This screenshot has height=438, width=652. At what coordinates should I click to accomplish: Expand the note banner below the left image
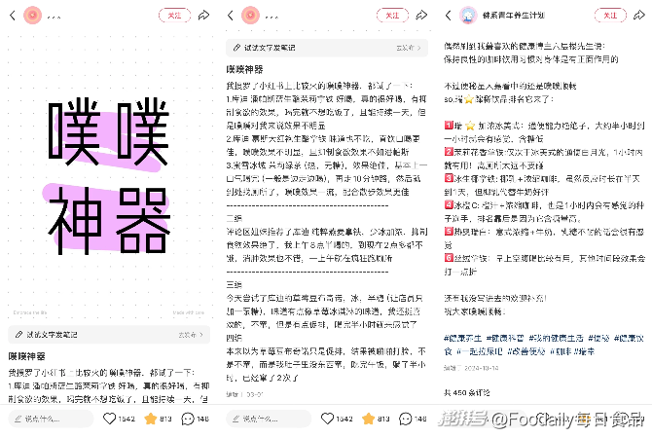point(109,335)
